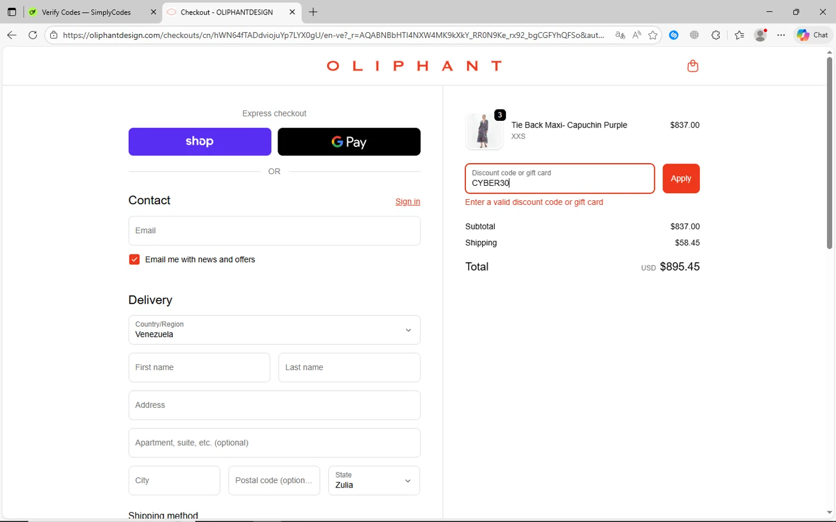Viewport: 836px width, 522px height.
Task: Focus the Last name field
Action: pos(349,367)
